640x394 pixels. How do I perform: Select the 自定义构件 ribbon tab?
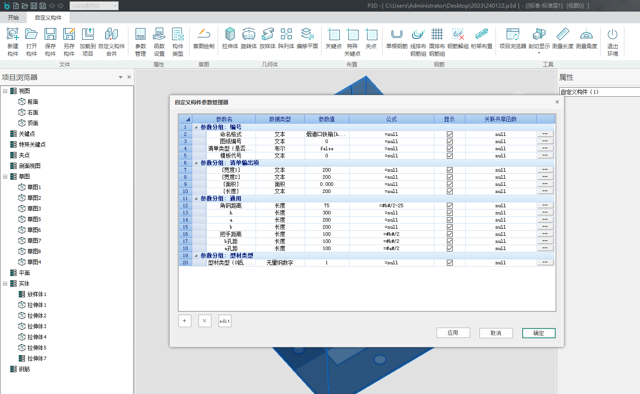coord(48,18)
